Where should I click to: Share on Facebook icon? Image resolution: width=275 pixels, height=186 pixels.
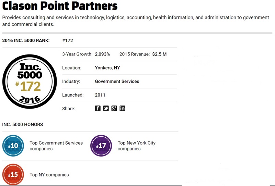coord(98,108)
